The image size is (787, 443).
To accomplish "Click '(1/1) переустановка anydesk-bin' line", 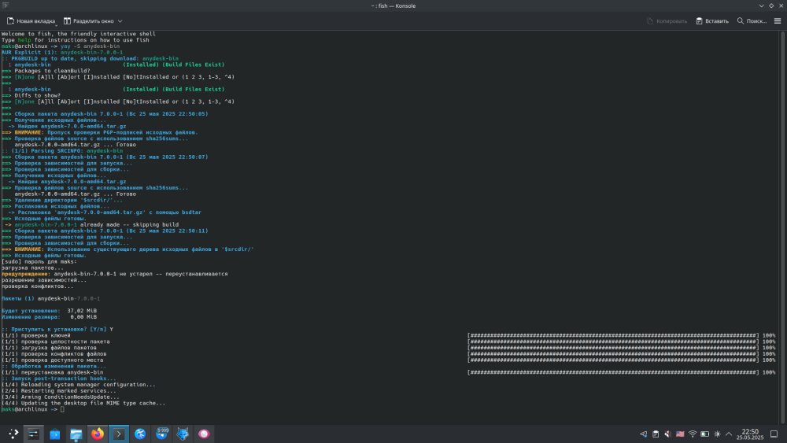I will [x=52, y=372].
